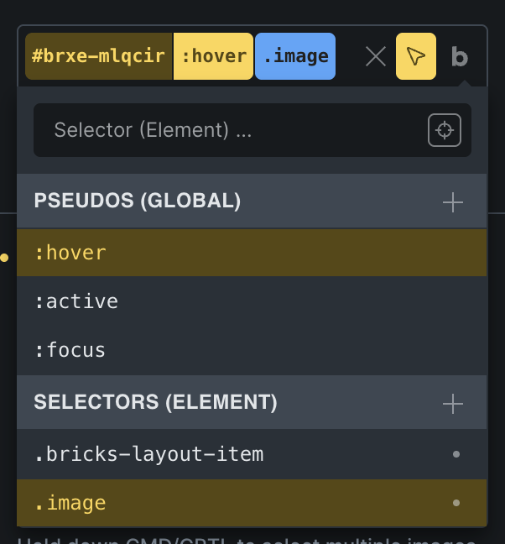Click the crosshair target icon in selector field
Viewport: 505px width, 544px height.
(445, 130)
